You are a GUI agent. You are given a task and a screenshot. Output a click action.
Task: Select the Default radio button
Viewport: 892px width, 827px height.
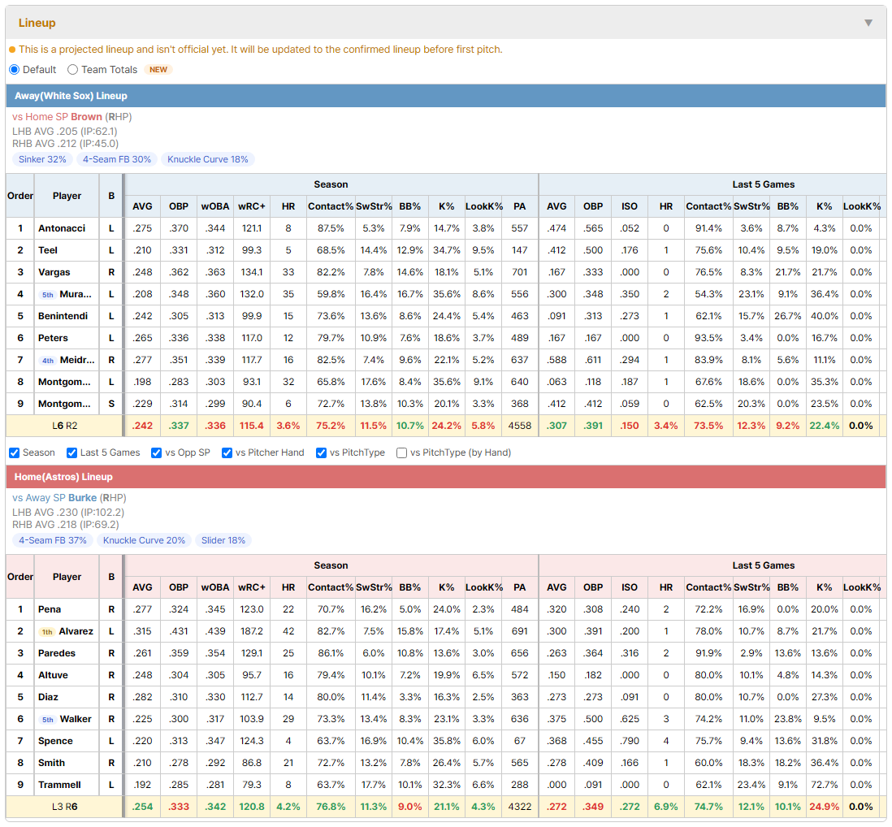click(15, 69)
